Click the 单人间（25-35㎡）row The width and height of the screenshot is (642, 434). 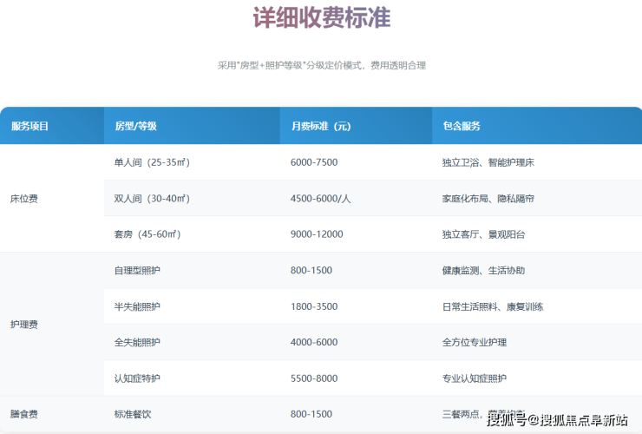coord(152,162)
